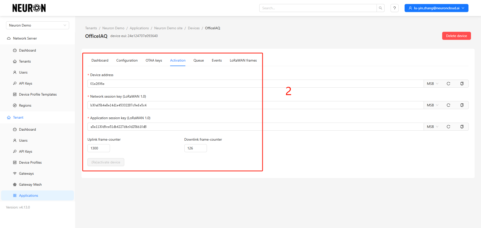Click the Network session key field
The height and width of the screenshot is (228, 481).
tap(256, 105)
